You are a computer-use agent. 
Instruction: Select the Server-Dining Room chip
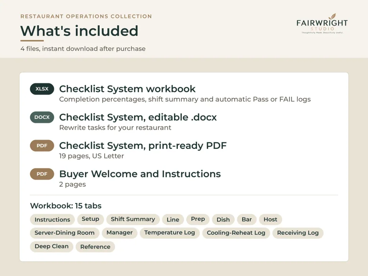64,233
